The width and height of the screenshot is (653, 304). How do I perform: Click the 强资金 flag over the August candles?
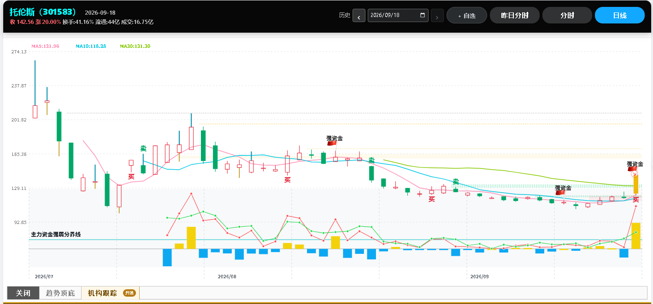point(332,143)
